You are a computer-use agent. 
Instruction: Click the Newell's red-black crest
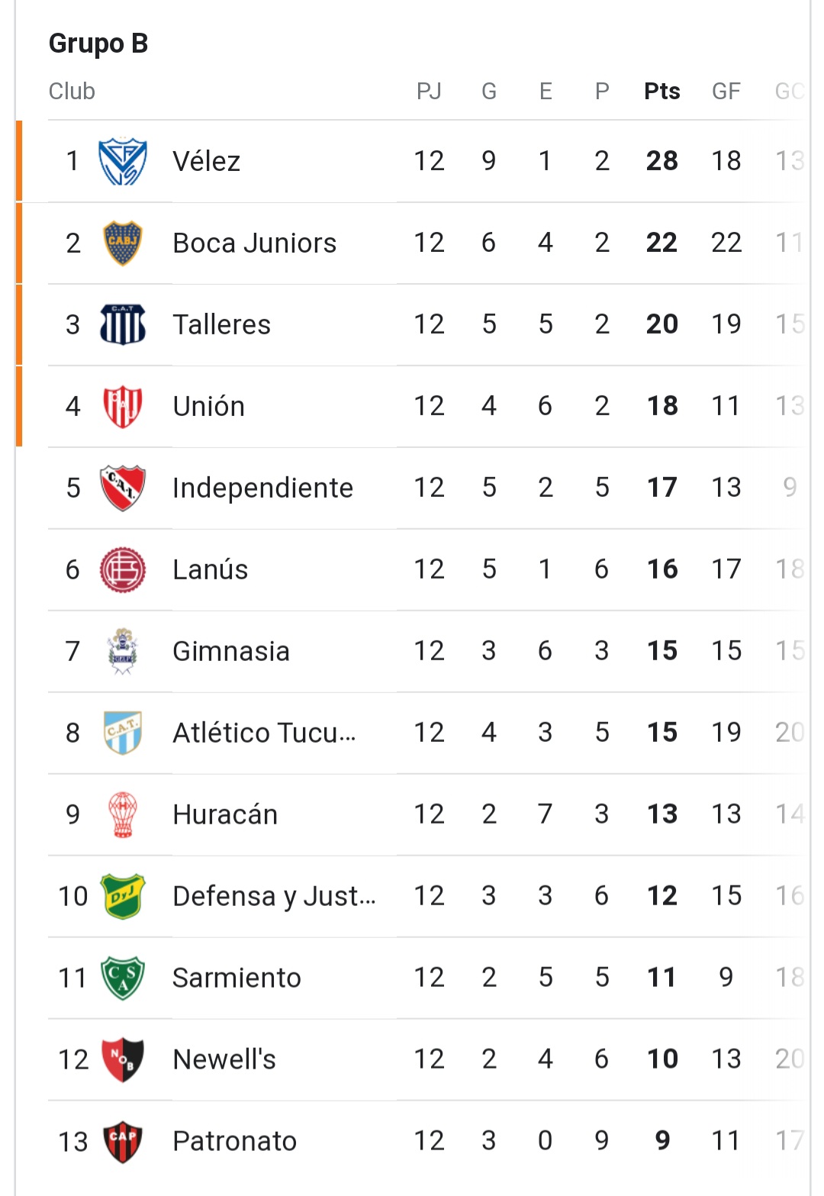pyautogui.click(x=123, y=1059)
